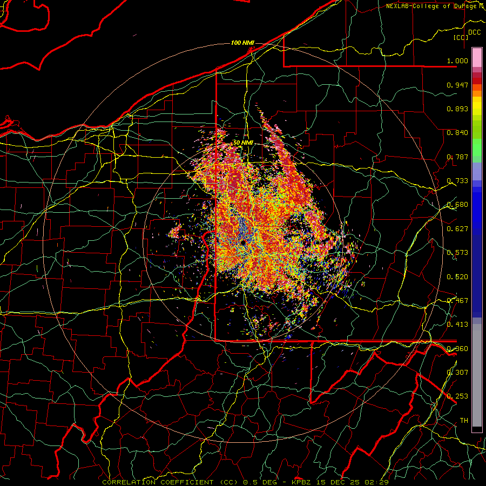Viewport: 486px width, 486px height.
Task: Select the 0.627 scale value
Action: click(x=457, y=229)
